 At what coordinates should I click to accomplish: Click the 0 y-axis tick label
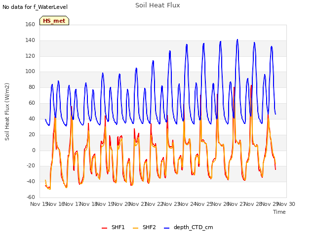[34, 150]
